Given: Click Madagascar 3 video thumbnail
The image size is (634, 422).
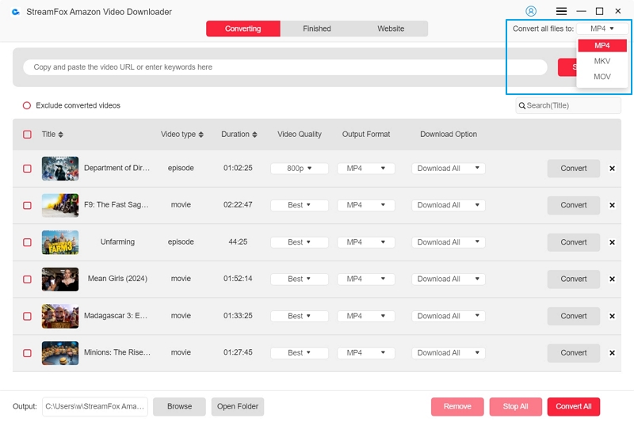Looking at the screenshot, I should [x=60, y=316].
